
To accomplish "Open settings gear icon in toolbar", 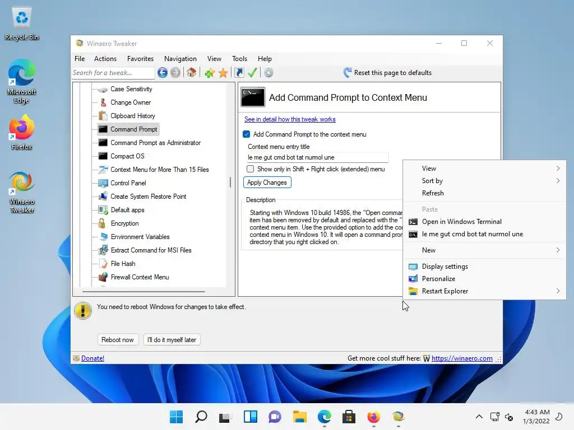I will (x=269, y=73).
